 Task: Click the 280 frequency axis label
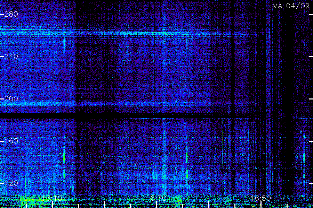click(11, 14)
